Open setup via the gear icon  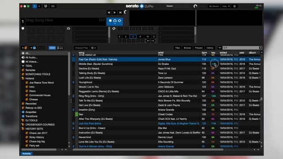tap(234, 6)
